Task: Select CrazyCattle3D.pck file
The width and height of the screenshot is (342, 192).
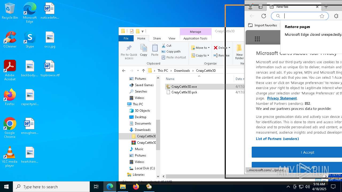Action: (184, 92)
